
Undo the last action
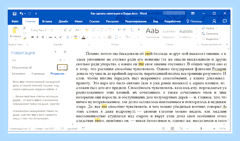[21, 14]
